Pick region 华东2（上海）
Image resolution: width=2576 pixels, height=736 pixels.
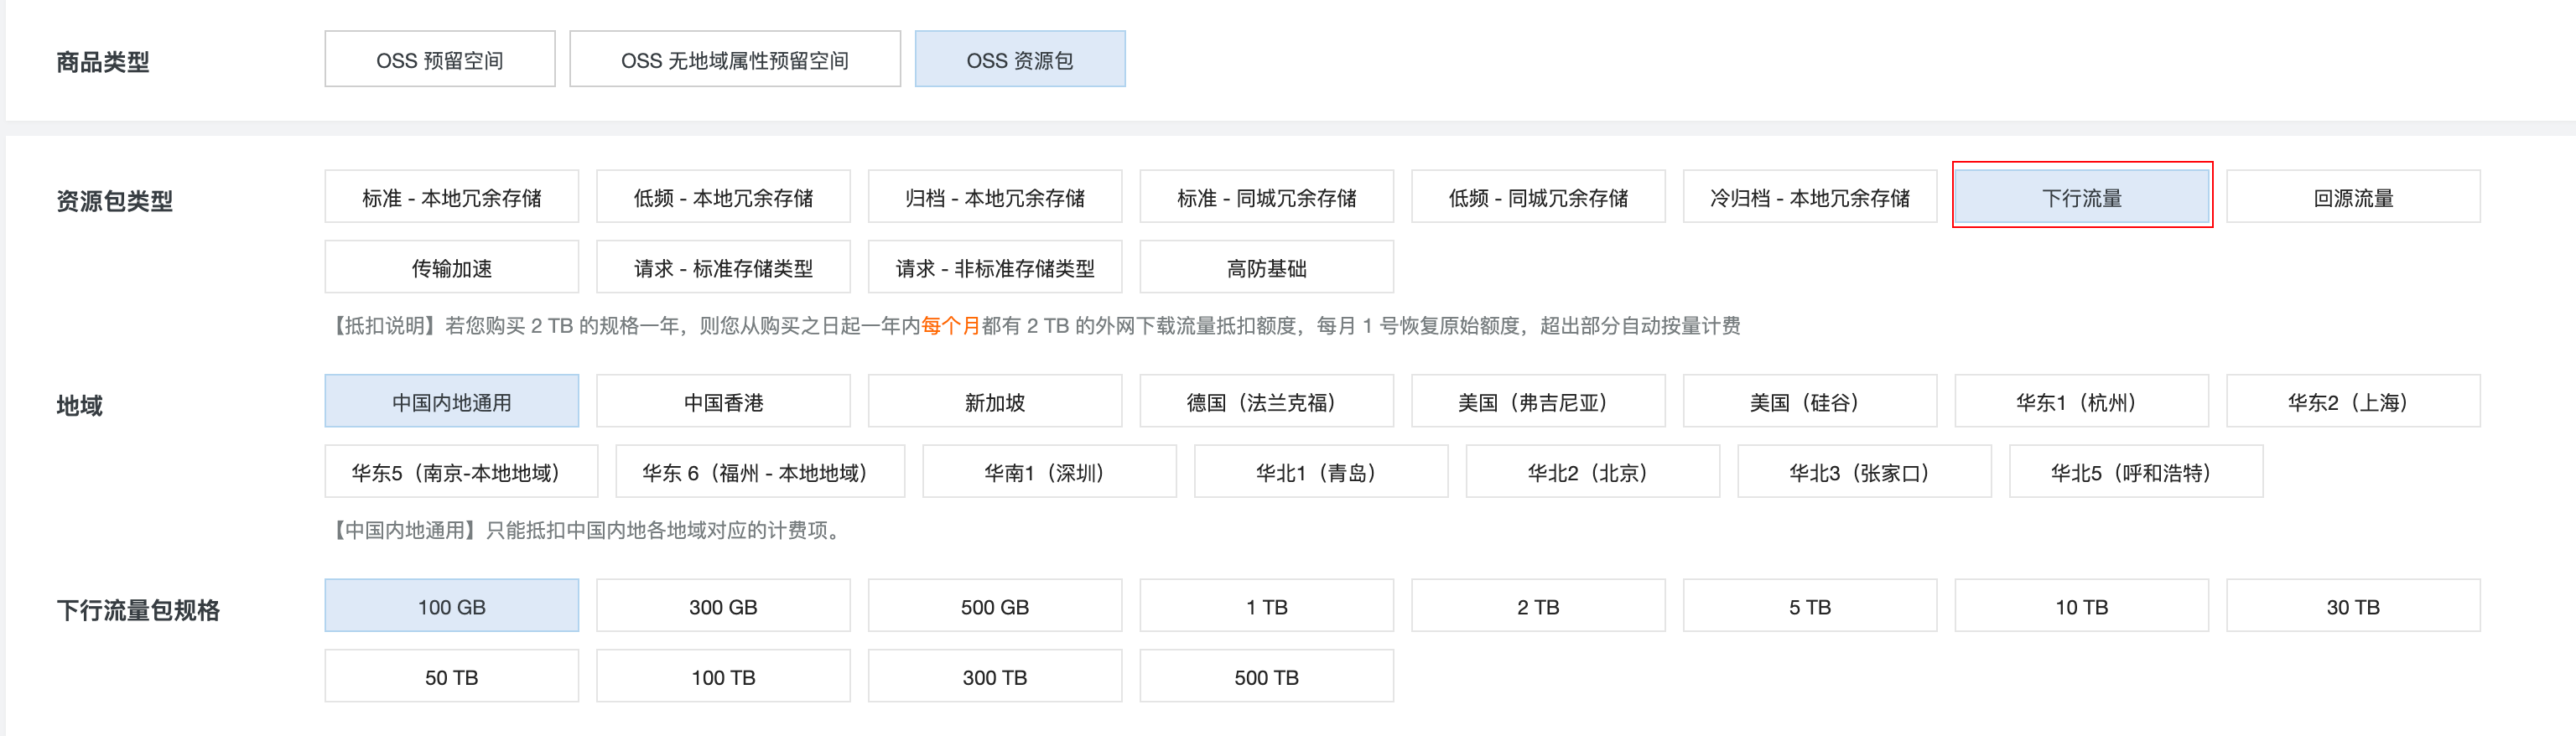click(2354, 401)
